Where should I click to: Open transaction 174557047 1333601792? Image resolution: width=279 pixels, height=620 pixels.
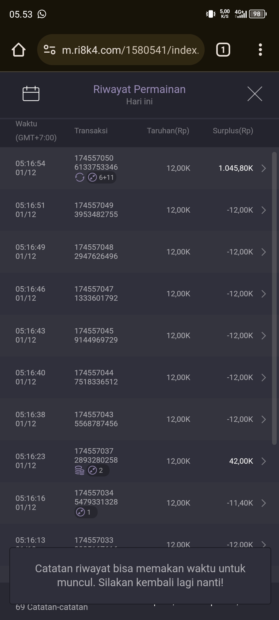96,294
